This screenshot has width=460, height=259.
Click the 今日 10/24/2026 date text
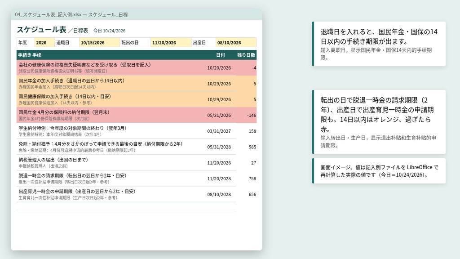point(110,31)
